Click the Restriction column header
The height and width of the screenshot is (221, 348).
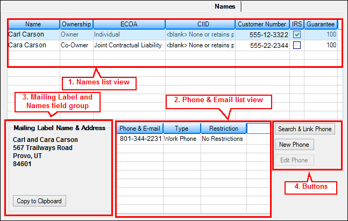(223, 129)
